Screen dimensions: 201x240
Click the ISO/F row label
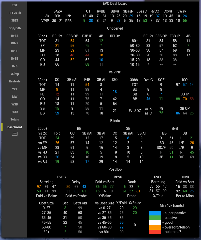coord(161,148)
